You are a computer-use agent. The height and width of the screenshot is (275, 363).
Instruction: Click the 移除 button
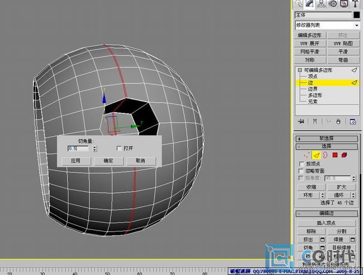(312, 231)
